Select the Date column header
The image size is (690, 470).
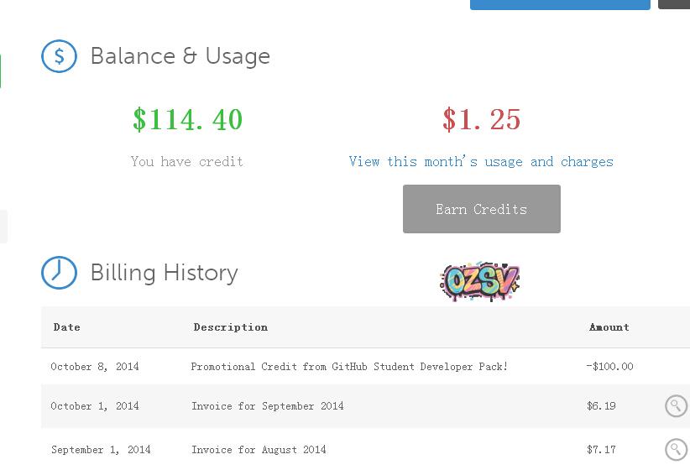point(67,327)
